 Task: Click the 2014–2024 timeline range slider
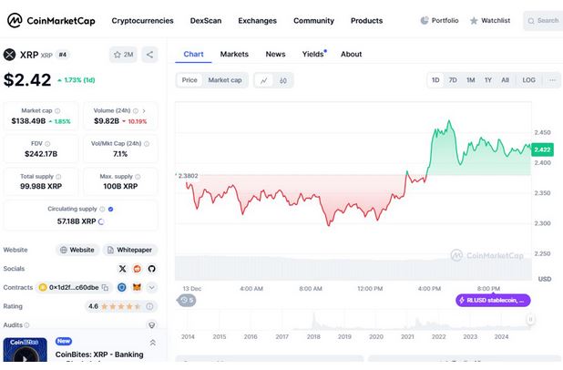click(355, 321)
